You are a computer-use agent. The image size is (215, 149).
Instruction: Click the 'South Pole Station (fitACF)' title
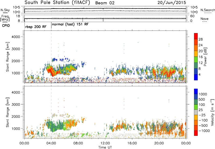[x=57, y=3]
